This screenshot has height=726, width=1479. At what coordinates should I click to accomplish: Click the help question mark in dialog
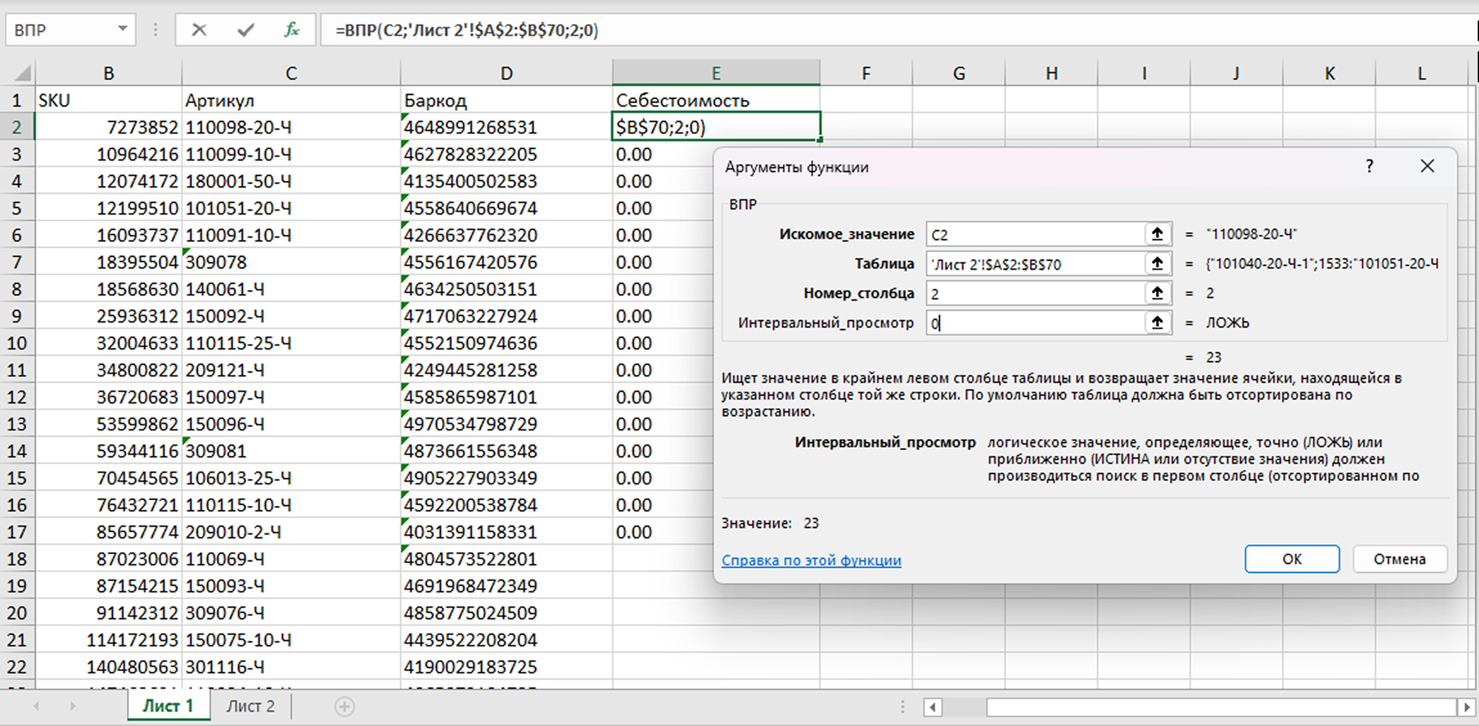1369,166
